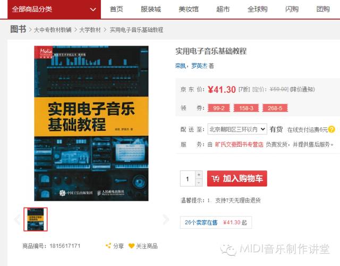
Task: Claim the 268-5 coupon
Action: click(275, 108)
